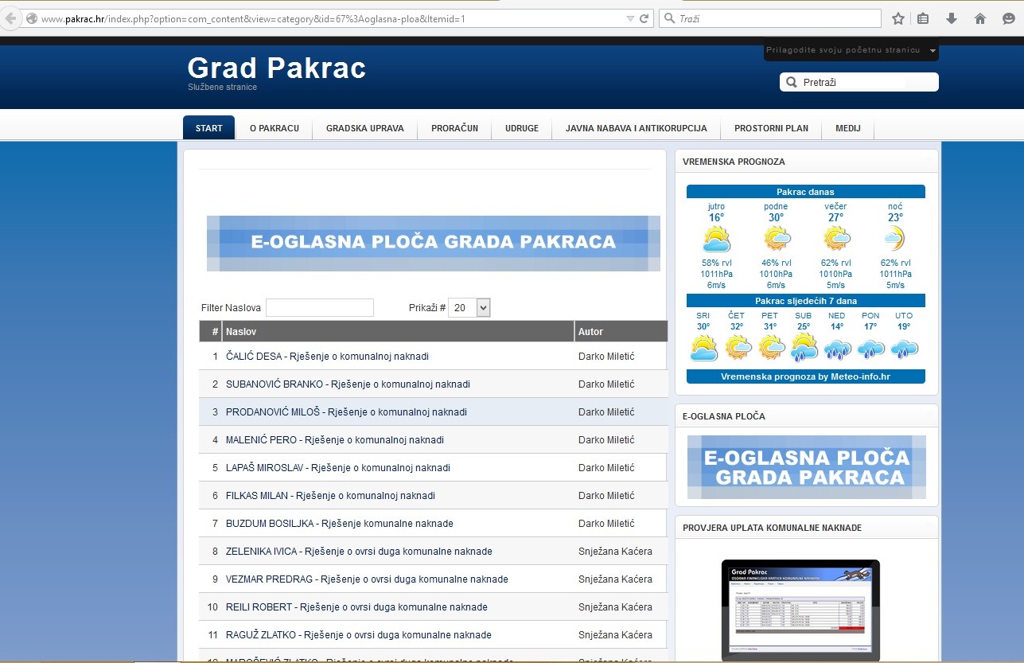The image size is (1024, 663).
Task: Click the E-Oglasna ploča sidebar banner
Action: [806, 467]
